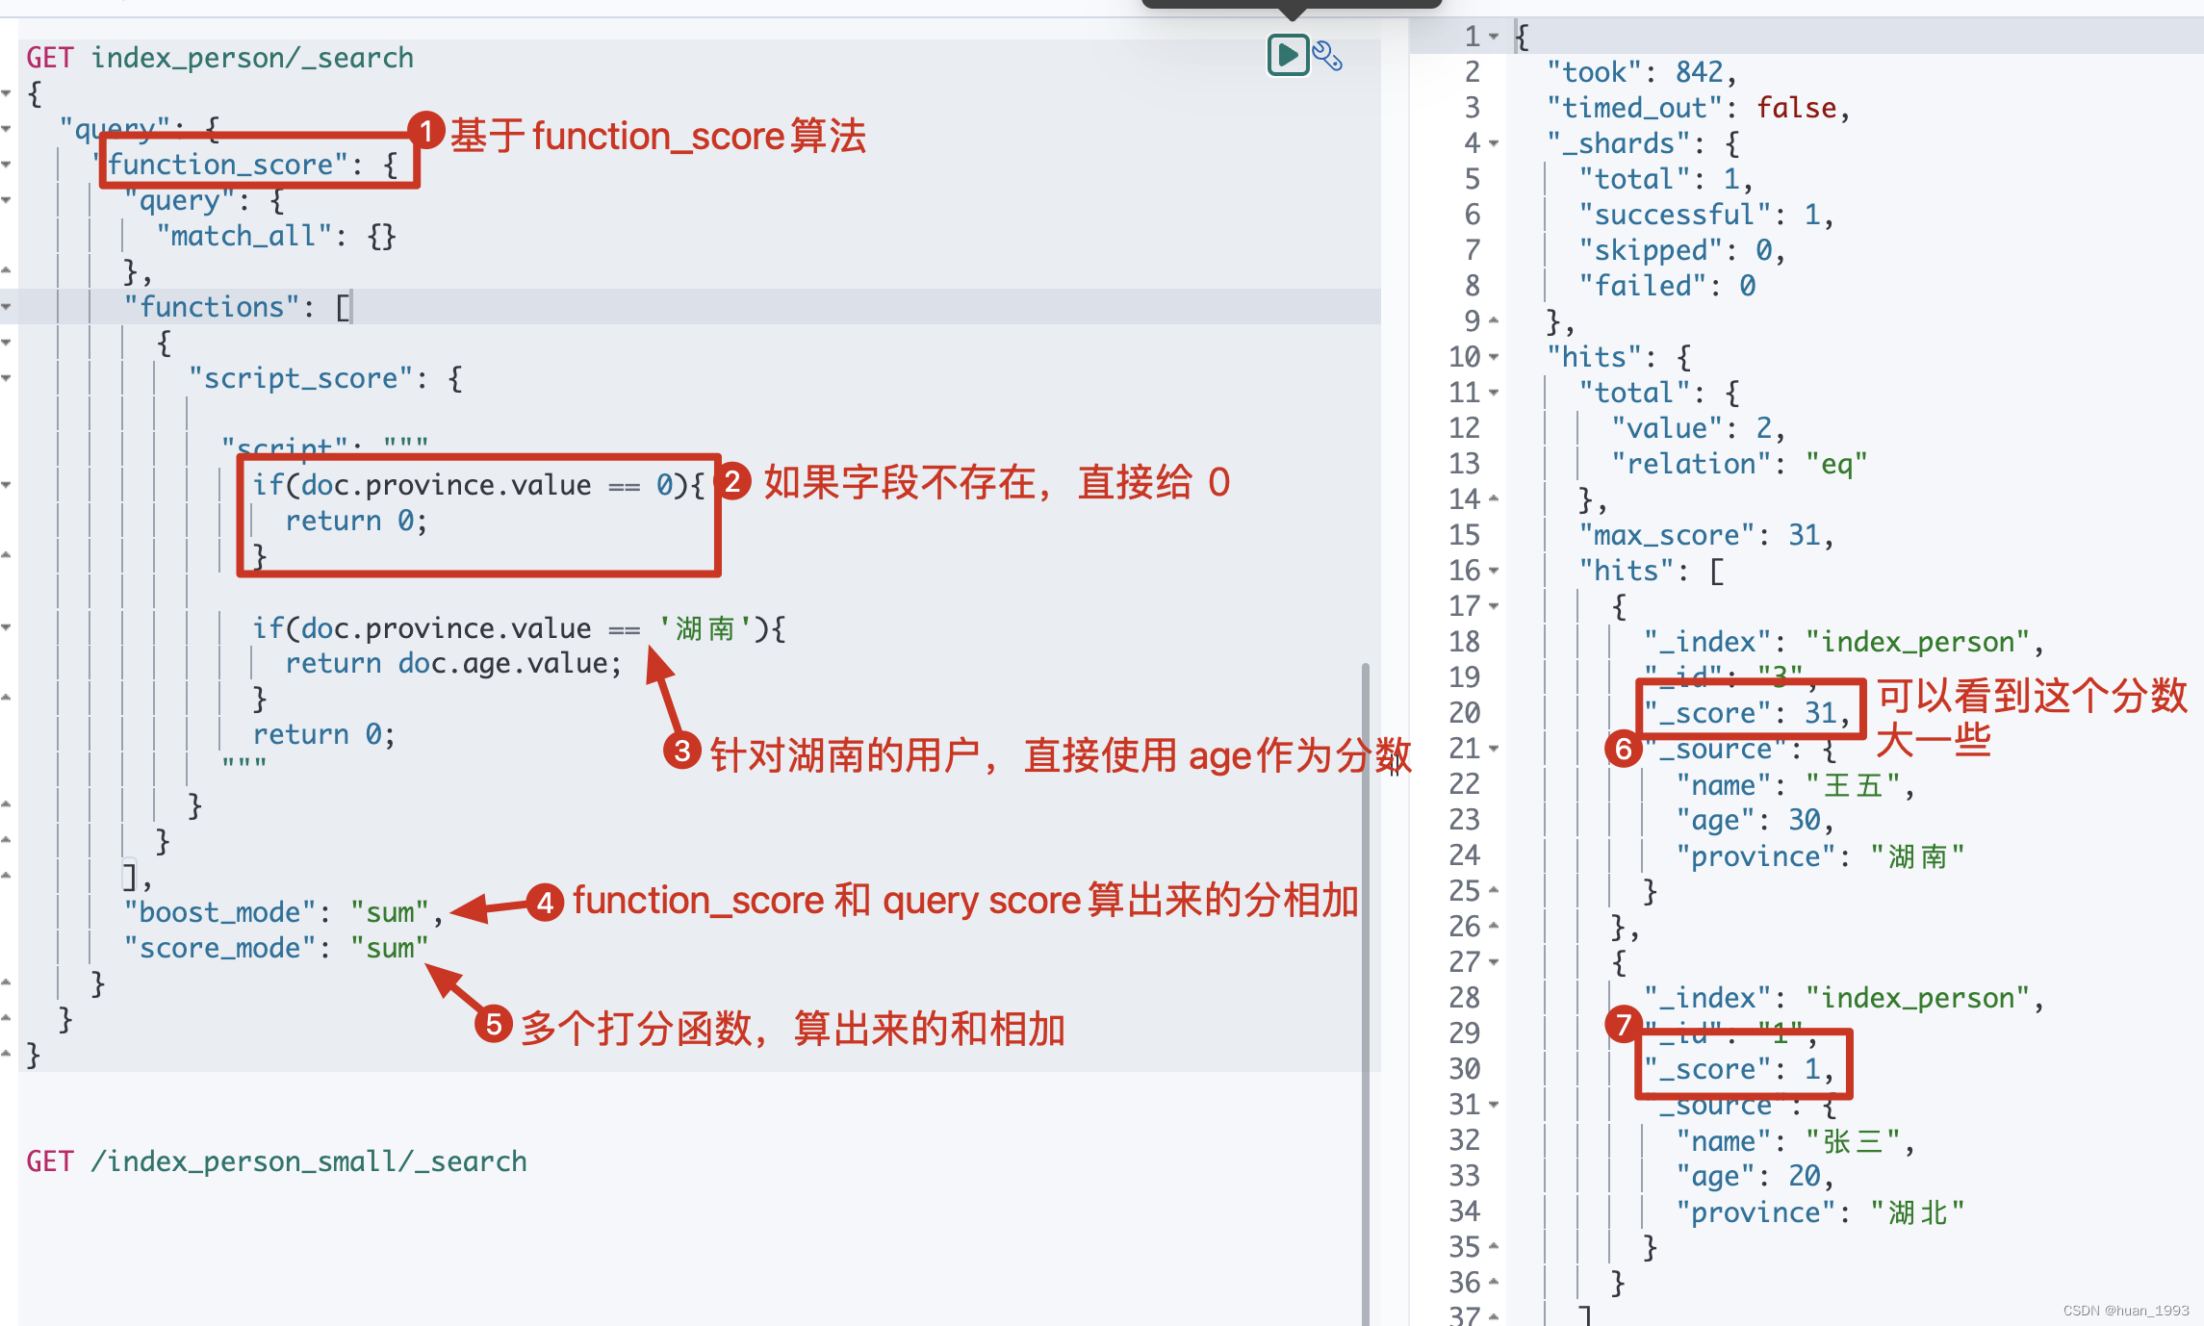This screenshot has width=2204, height=1326.
Task: Collapse the "hits" array at line 16
Action: (x=1494, y=571)
